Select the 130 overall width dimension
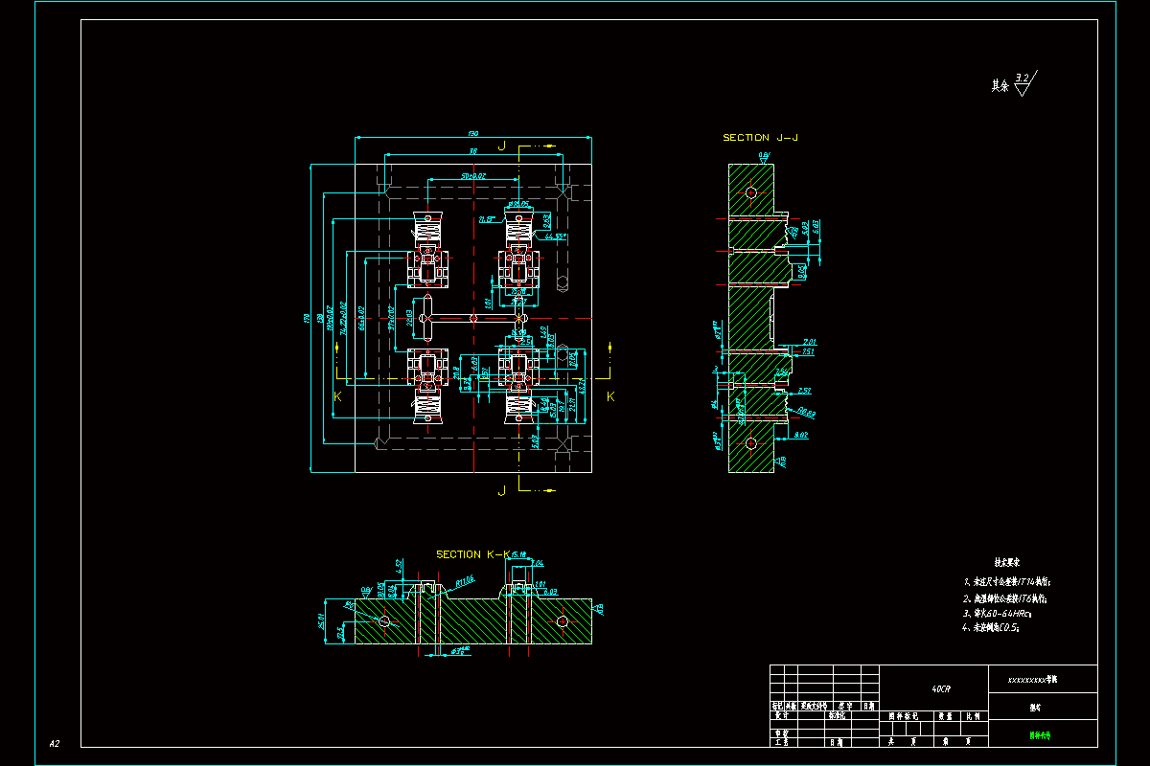This screenshot has height=766, width=1150. click(x=473, y=133)
